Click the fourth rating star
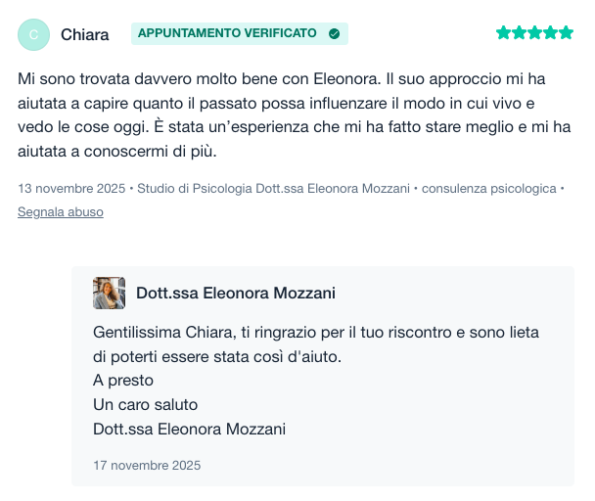This screenshot has width=595, height=501. click(x=550, y=33)
